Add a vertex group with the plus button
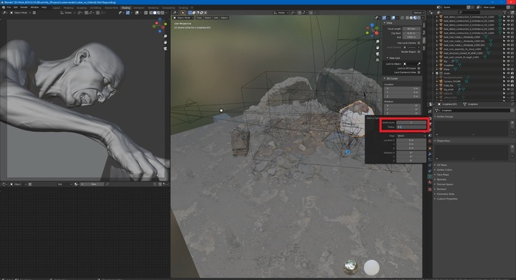The width and height of the screenshot is (516, 280). pos(512,122)
